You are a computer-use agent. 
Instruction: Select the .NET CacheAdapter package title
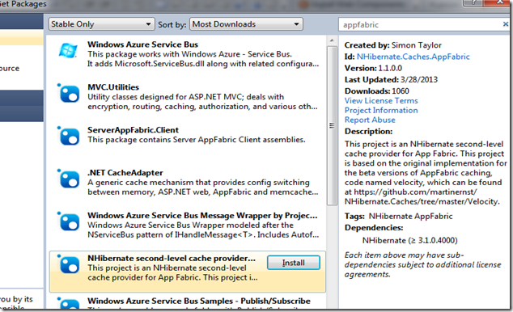coord(125,173)
